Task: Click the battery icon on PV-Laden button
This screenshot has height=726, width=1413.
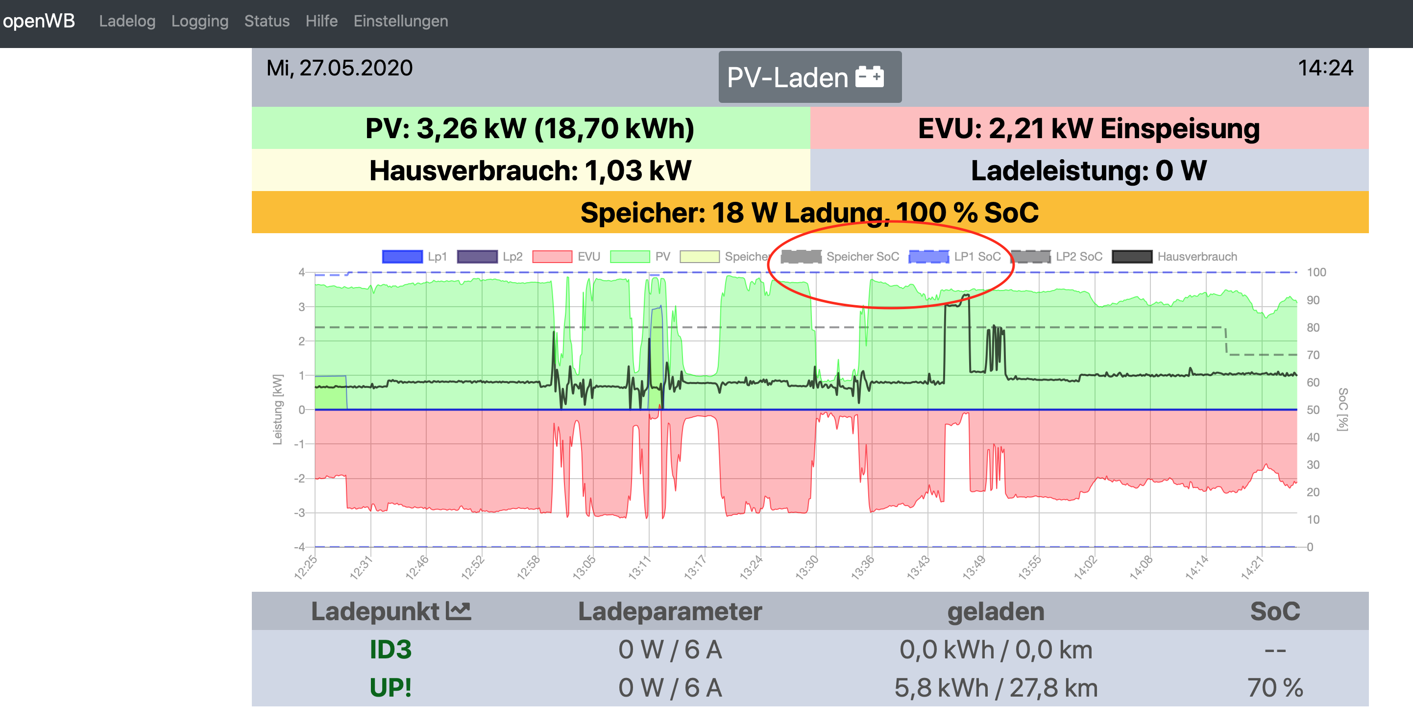Action: click(870, 77)
